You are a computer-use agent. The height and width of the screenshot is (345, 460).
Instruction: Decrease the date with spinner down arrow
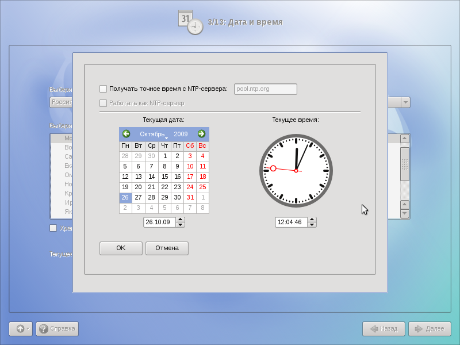(181, 225)
